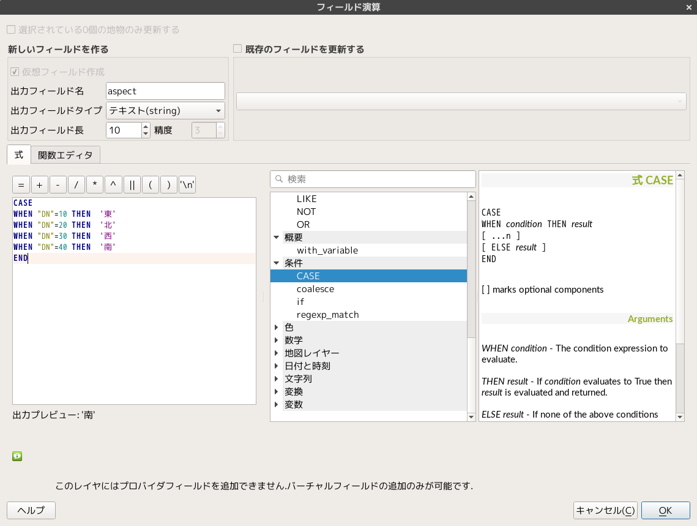Image resolution: width=697 pixels, height=526 pixels.
Task: Click the 出力プレビュー text
Action: pos(54,415)
